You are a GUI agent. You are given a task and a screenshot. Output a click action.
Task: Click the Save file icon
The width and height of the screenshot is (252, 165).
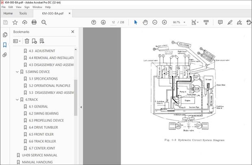[5, 22]
